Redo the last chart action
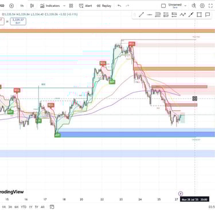This screenshot has width=215, height=210. 127,6
